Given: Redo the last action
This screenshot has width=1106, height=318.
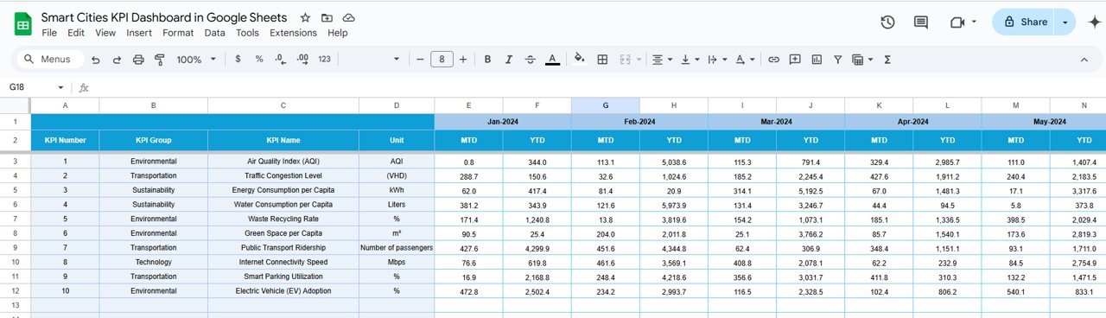Looking at the screenshot, I should pos(117,60).
